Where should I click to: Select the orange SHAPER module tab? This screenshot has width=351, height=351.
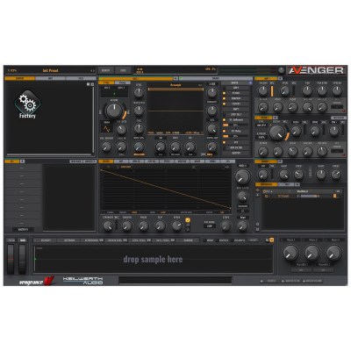(266, 161)
